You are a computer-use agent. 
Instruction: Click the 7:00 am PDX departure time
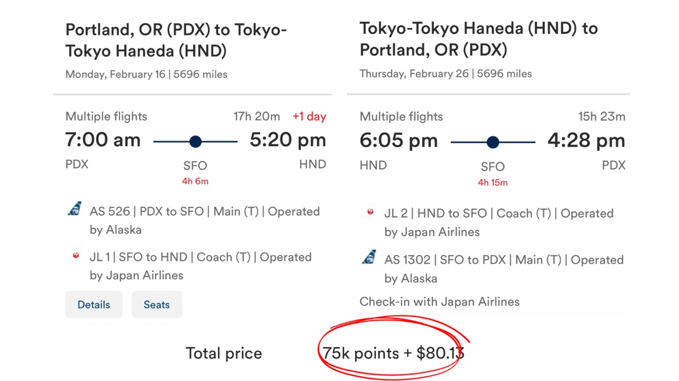click(103, 140)
